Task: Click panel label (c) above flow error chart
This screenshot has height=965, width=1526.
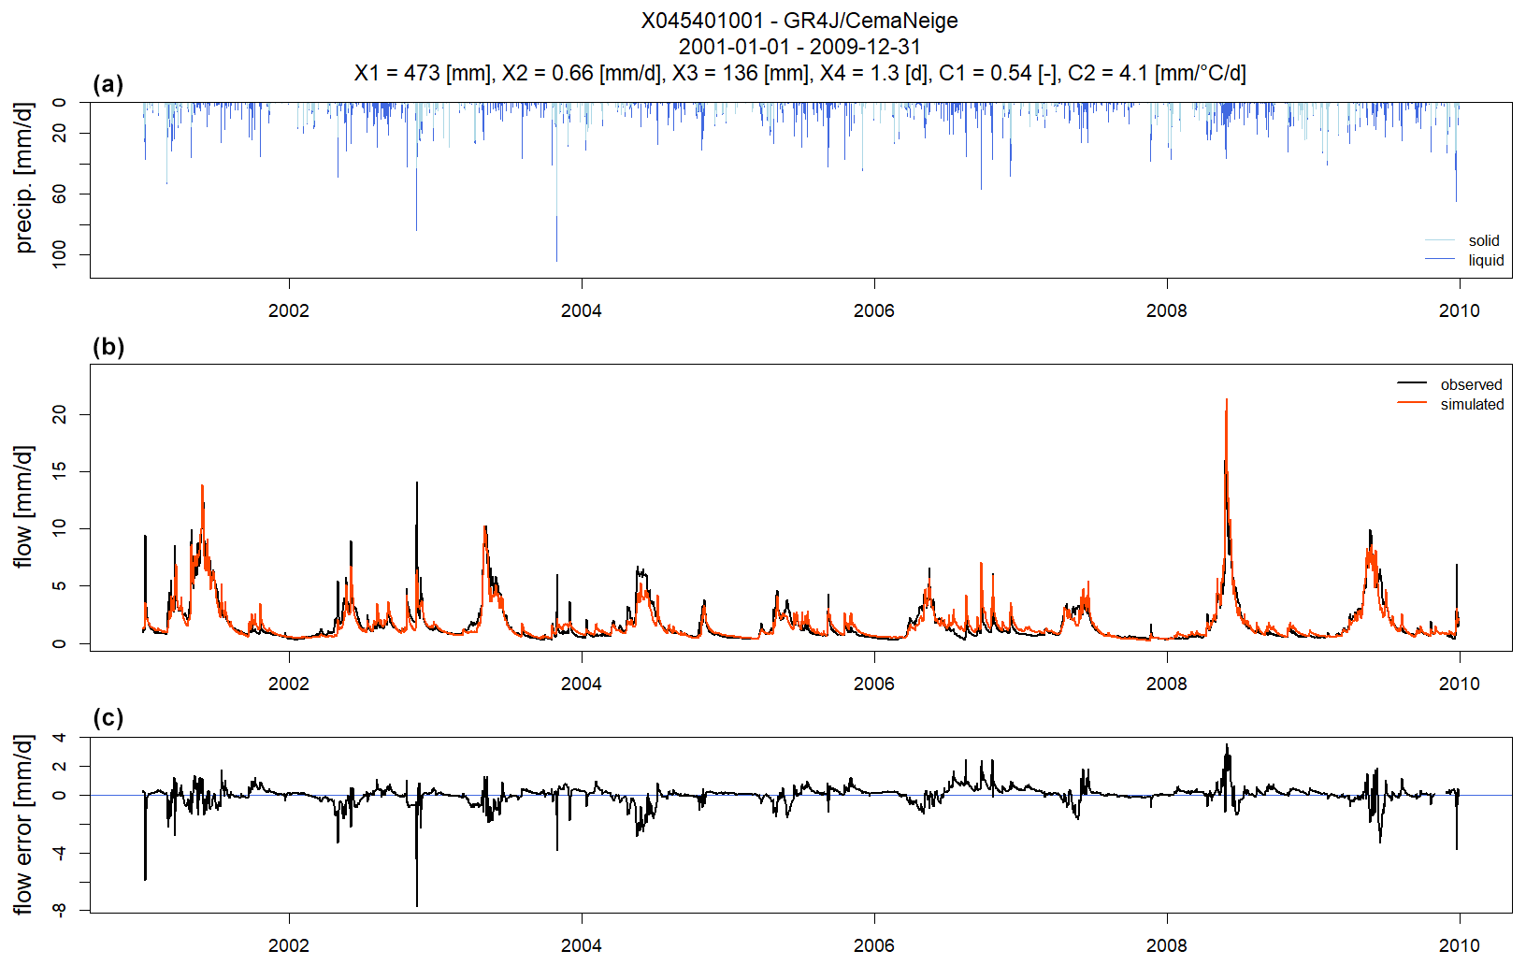Action: [x=108, y=717]
